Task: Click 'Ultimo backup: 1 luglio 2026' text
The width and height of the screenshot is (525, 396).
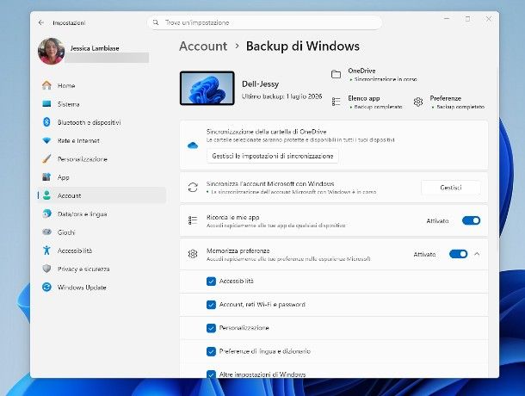Action: tap(282, 96)
